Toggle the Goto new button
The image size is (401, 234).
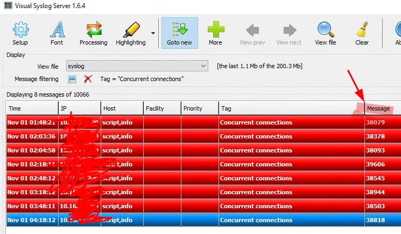(179, 33)
